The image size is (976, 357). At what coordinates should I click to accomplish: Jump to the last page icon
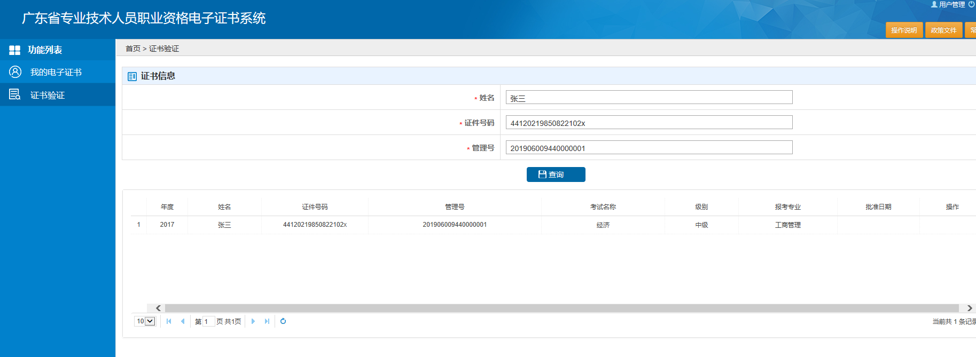[x=267, y=321]
